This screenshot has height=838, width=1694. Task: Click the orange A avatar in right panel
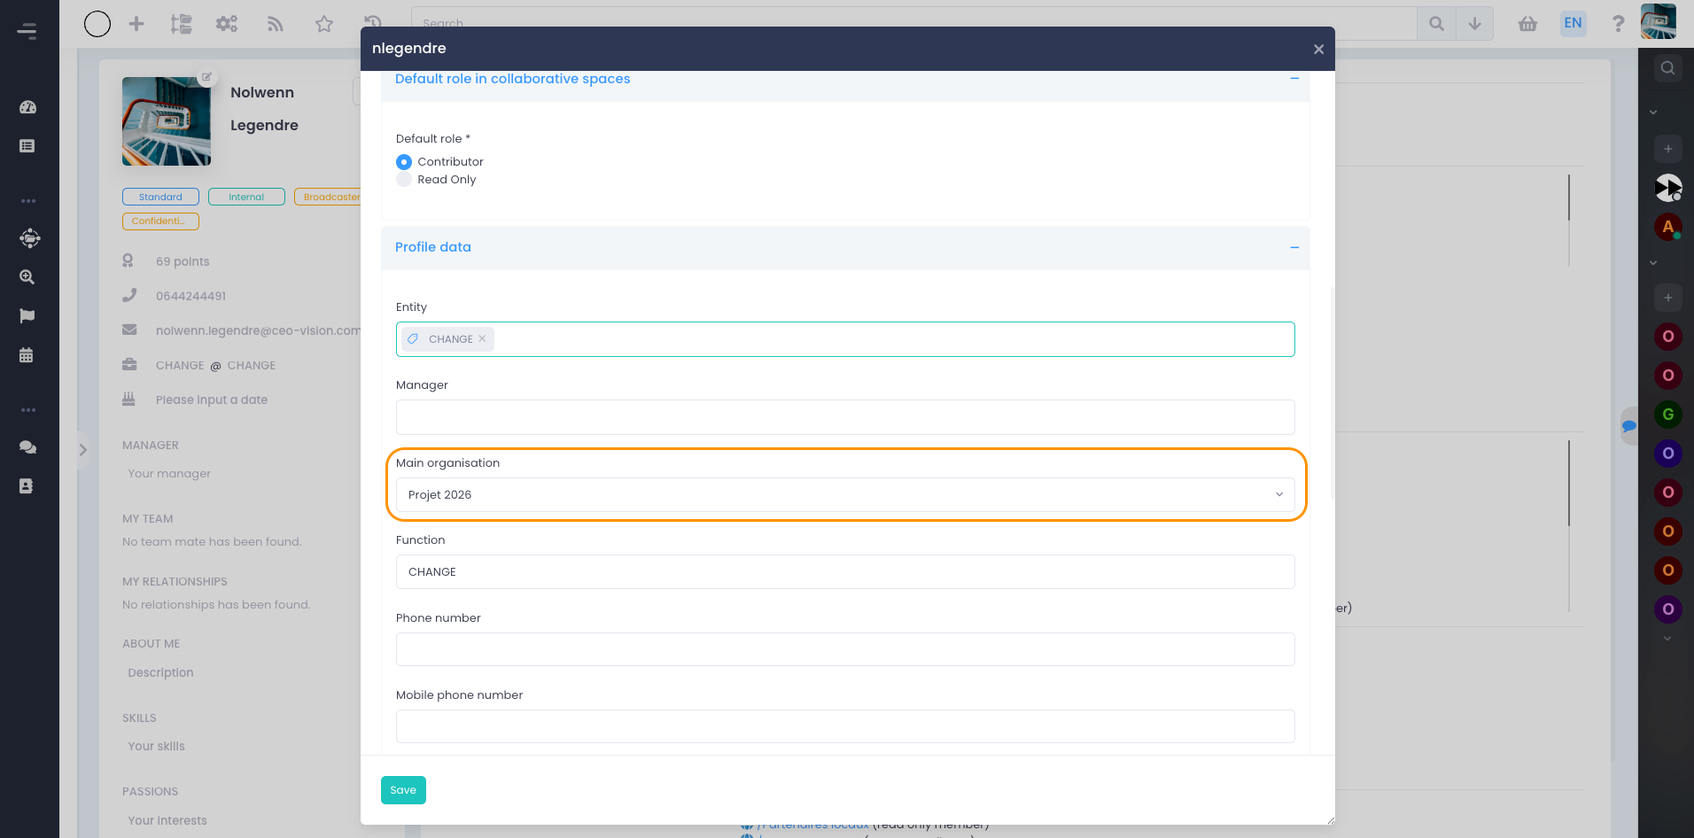pos(1667,227)
